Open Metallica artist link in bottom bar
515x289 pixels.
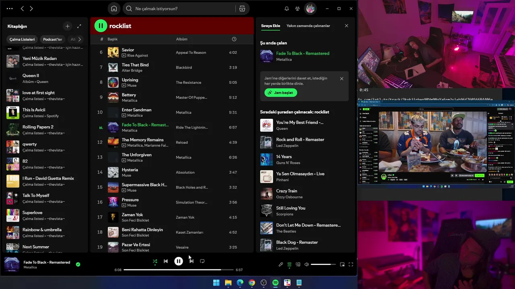[x=30, y=267]
